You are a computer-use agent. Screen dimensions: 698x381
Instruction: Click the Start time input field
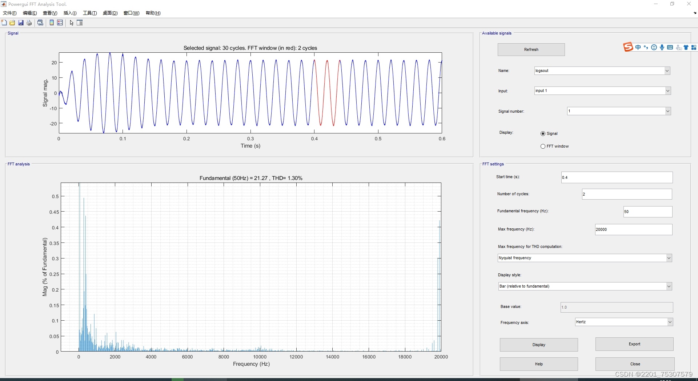click(x=617, y=177)
